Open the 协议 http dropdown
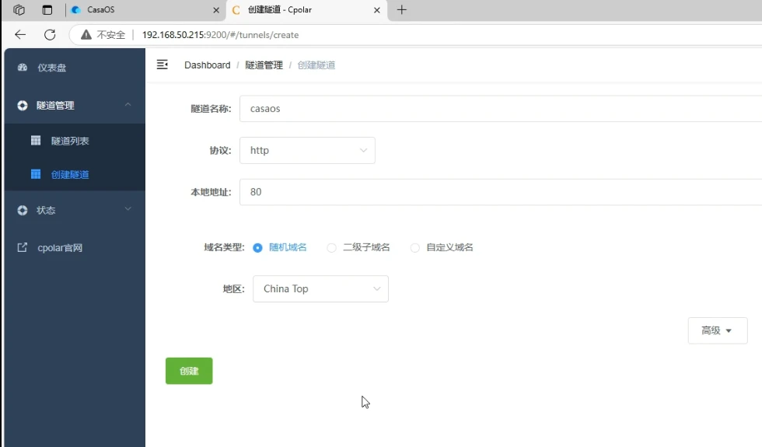The width and height of the screenshot is (762, 447). point(307,150)
